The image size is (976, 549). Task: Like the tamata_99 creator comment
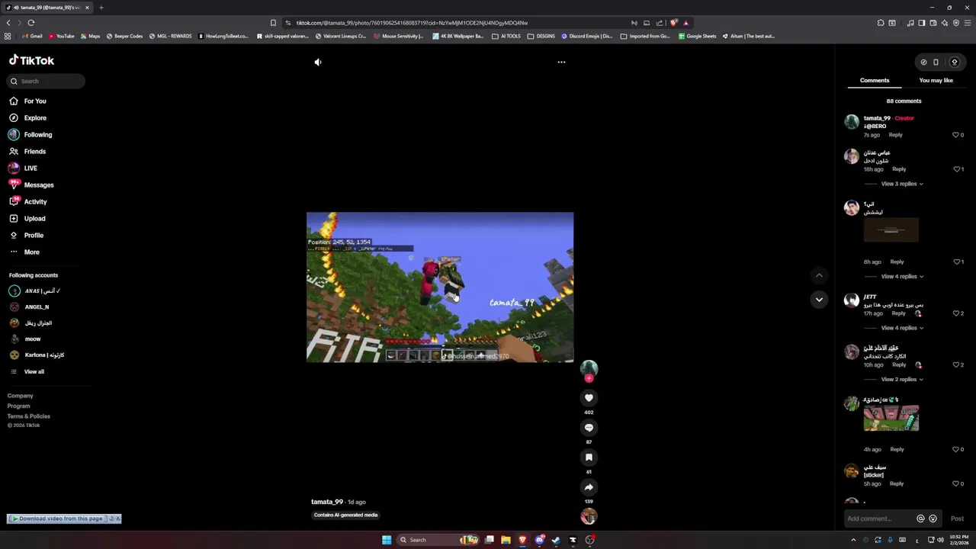tap(956, 135)
